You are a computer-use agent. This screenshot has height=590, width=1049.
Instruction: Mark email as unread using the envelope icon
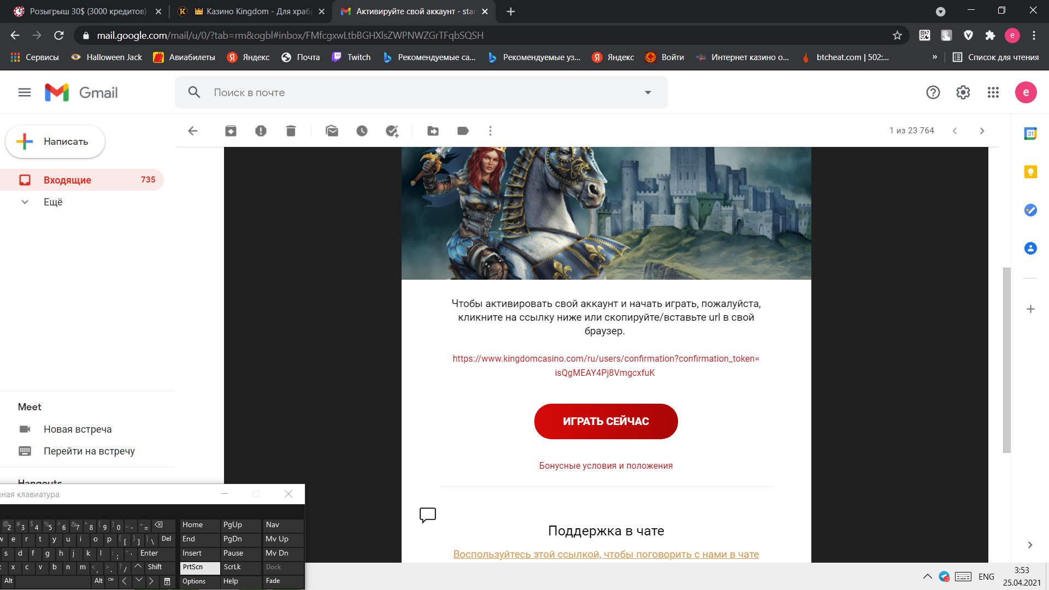332,131
